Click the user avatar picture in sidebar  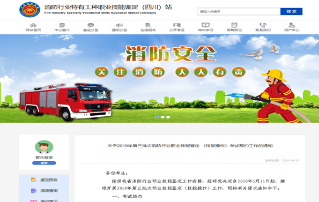pyautogui.click(x=44, y=147)
